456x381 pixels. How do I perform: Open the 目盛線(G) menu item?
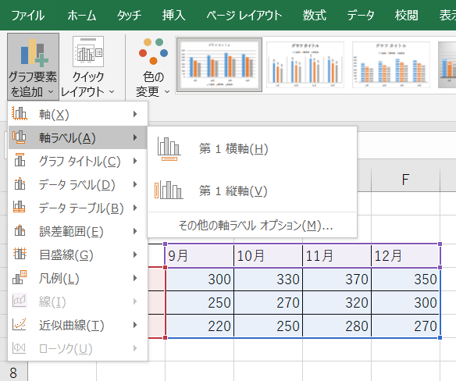[x=77, y=255]
